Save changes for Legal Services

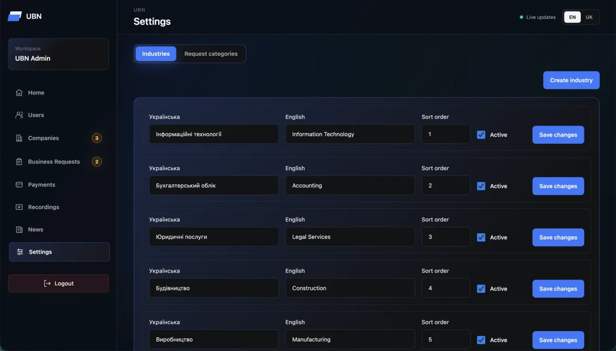click(558, 237)
